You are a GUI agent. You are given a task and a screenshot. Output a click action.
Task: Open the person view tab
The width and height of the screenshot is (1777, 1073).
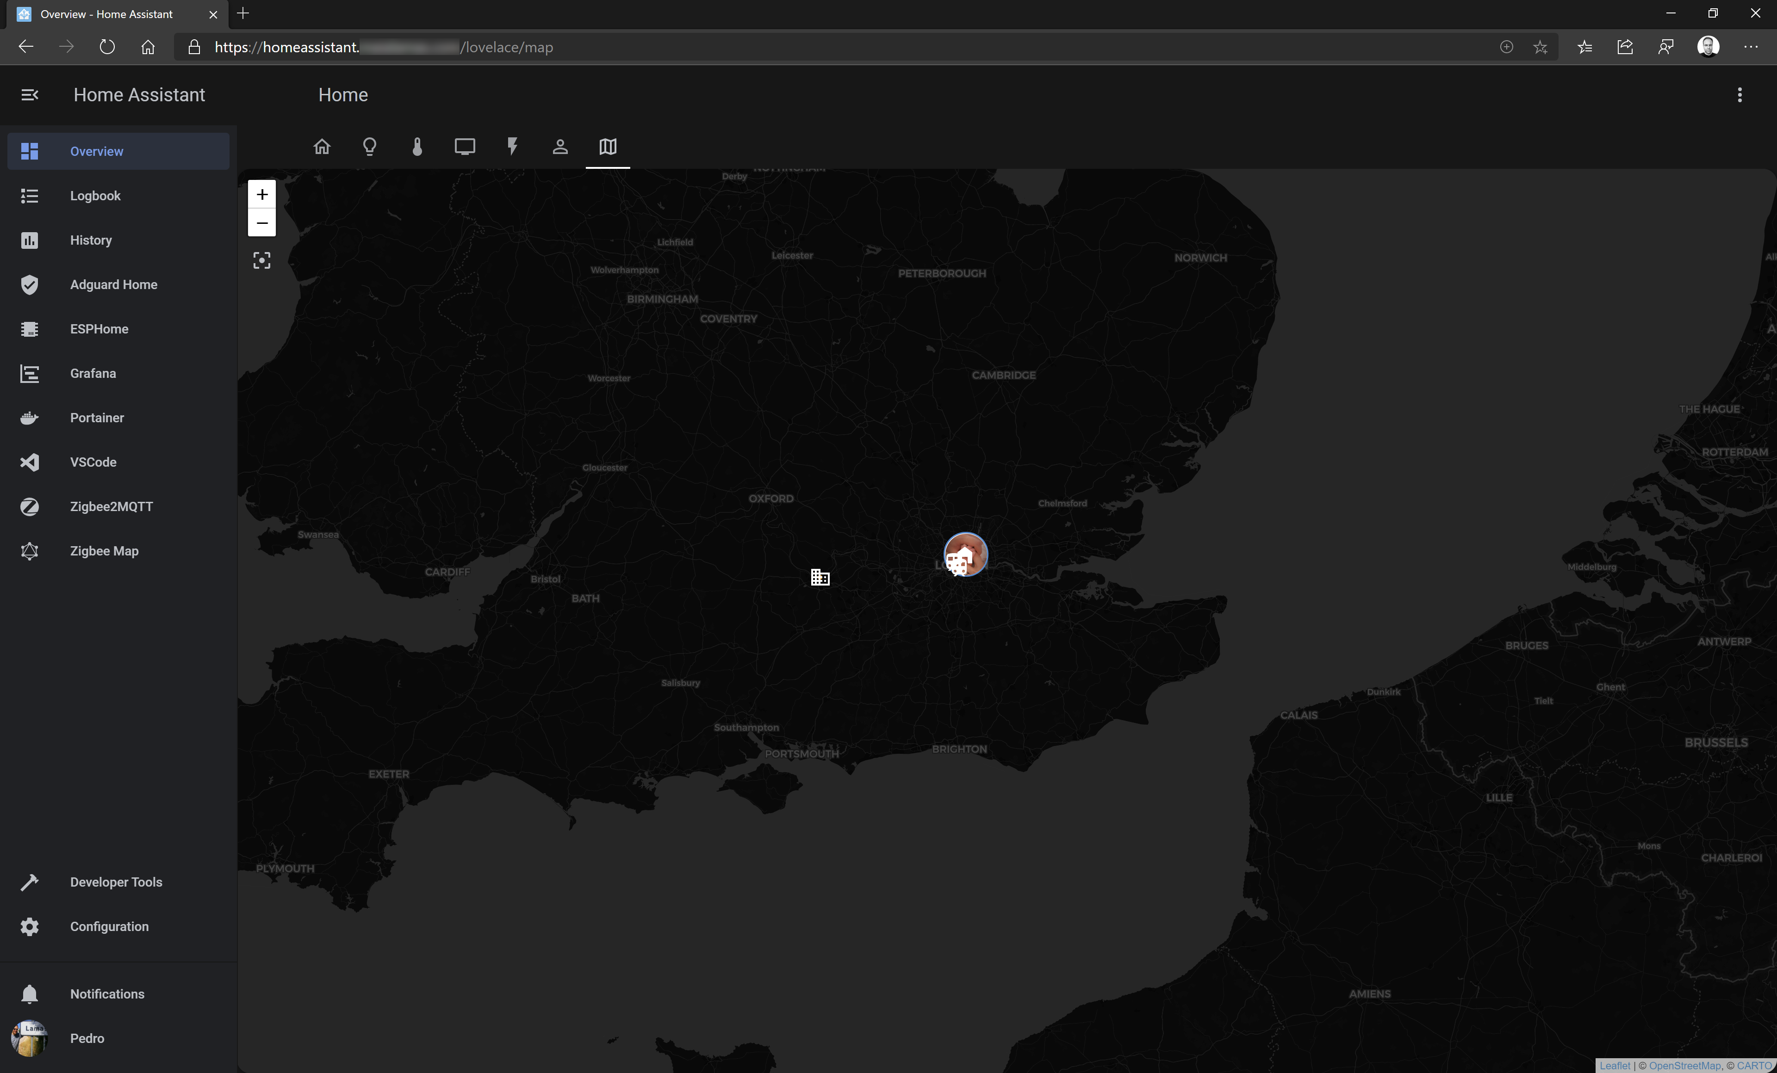click(559, 147)
